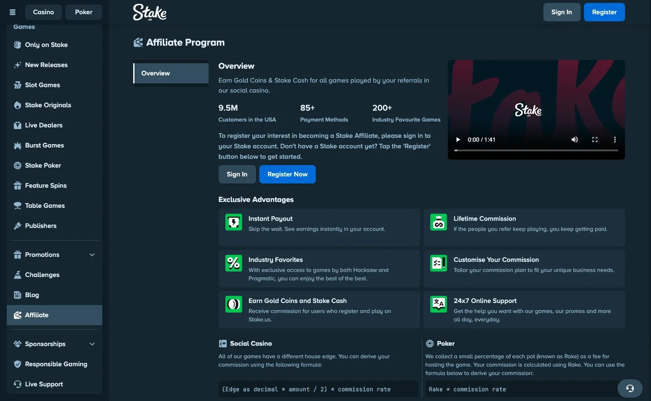Open the Live Support headset icon in sidebar
651x401 pixels.
pyautogui.click(x=18, y=384)
